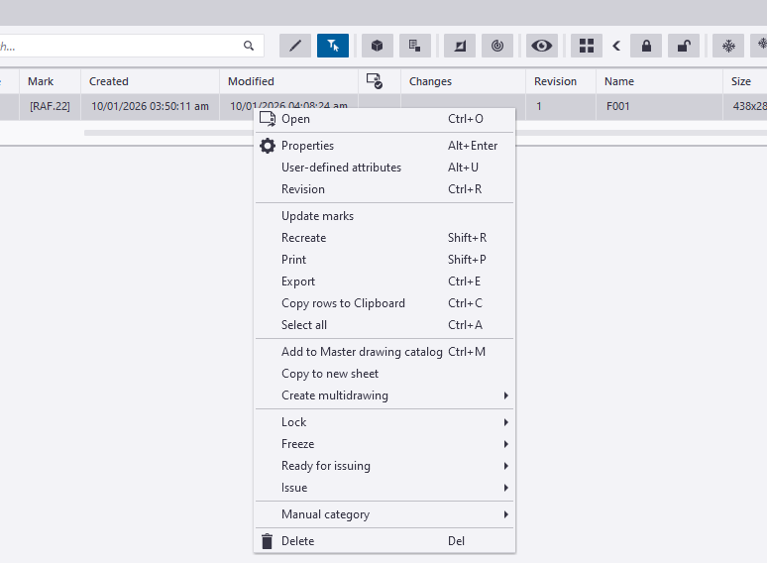The image size is (767, 563).
Task: Expand the Create multidrawing submenu
Action: 384,395
